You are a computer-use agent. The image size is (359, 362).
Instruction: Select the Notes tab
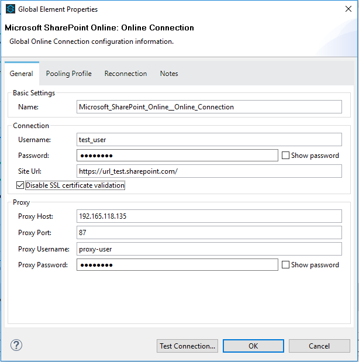pyautogui.click(x=169, y=74)
